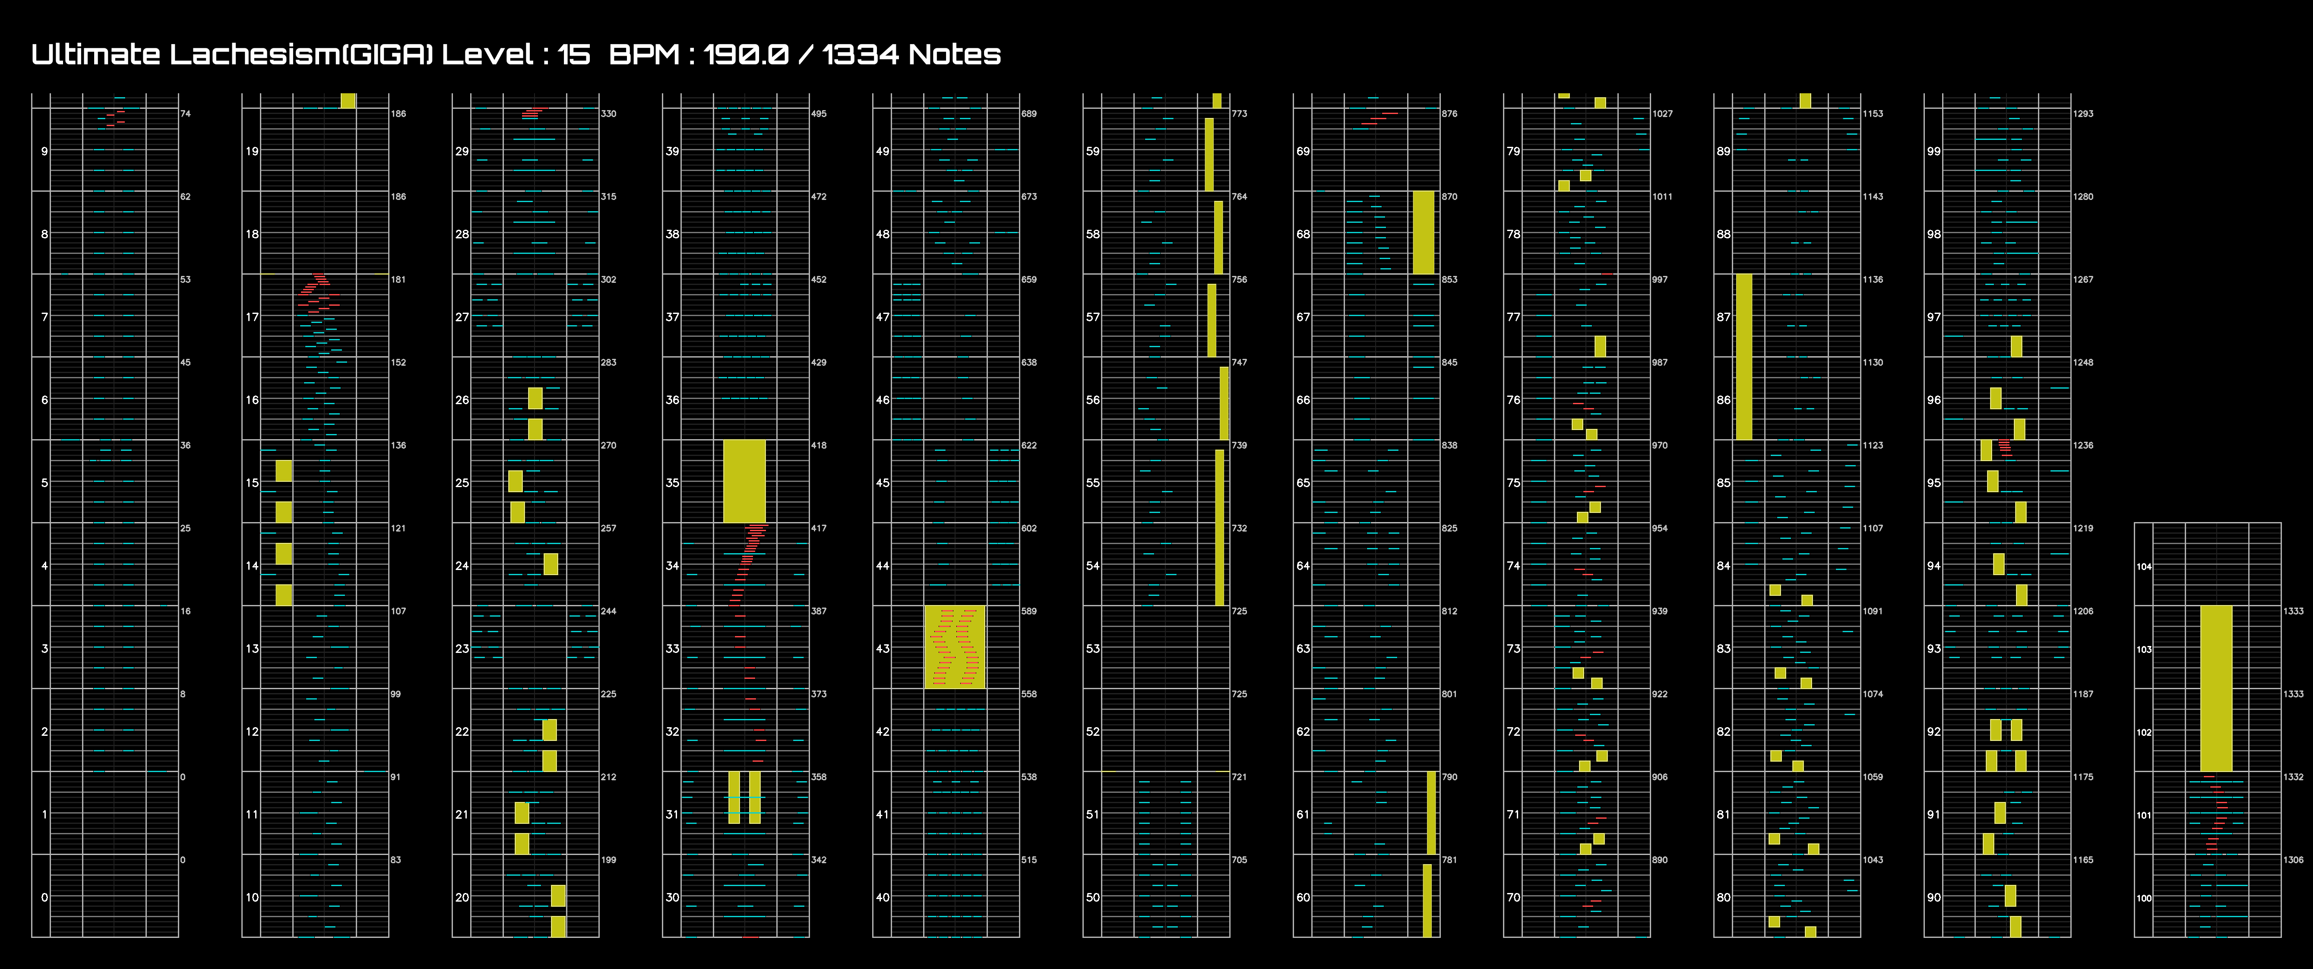This screenshot has width=2313, height=969.
Task: Click note count '1293'
Action: point(2082,114)
